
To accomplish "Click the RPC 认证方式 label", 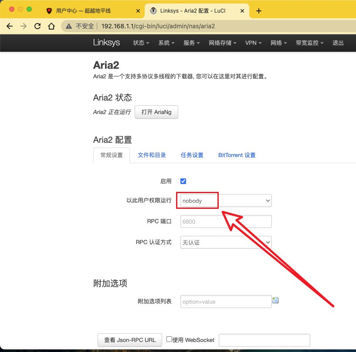I will (x=153, y=242).
